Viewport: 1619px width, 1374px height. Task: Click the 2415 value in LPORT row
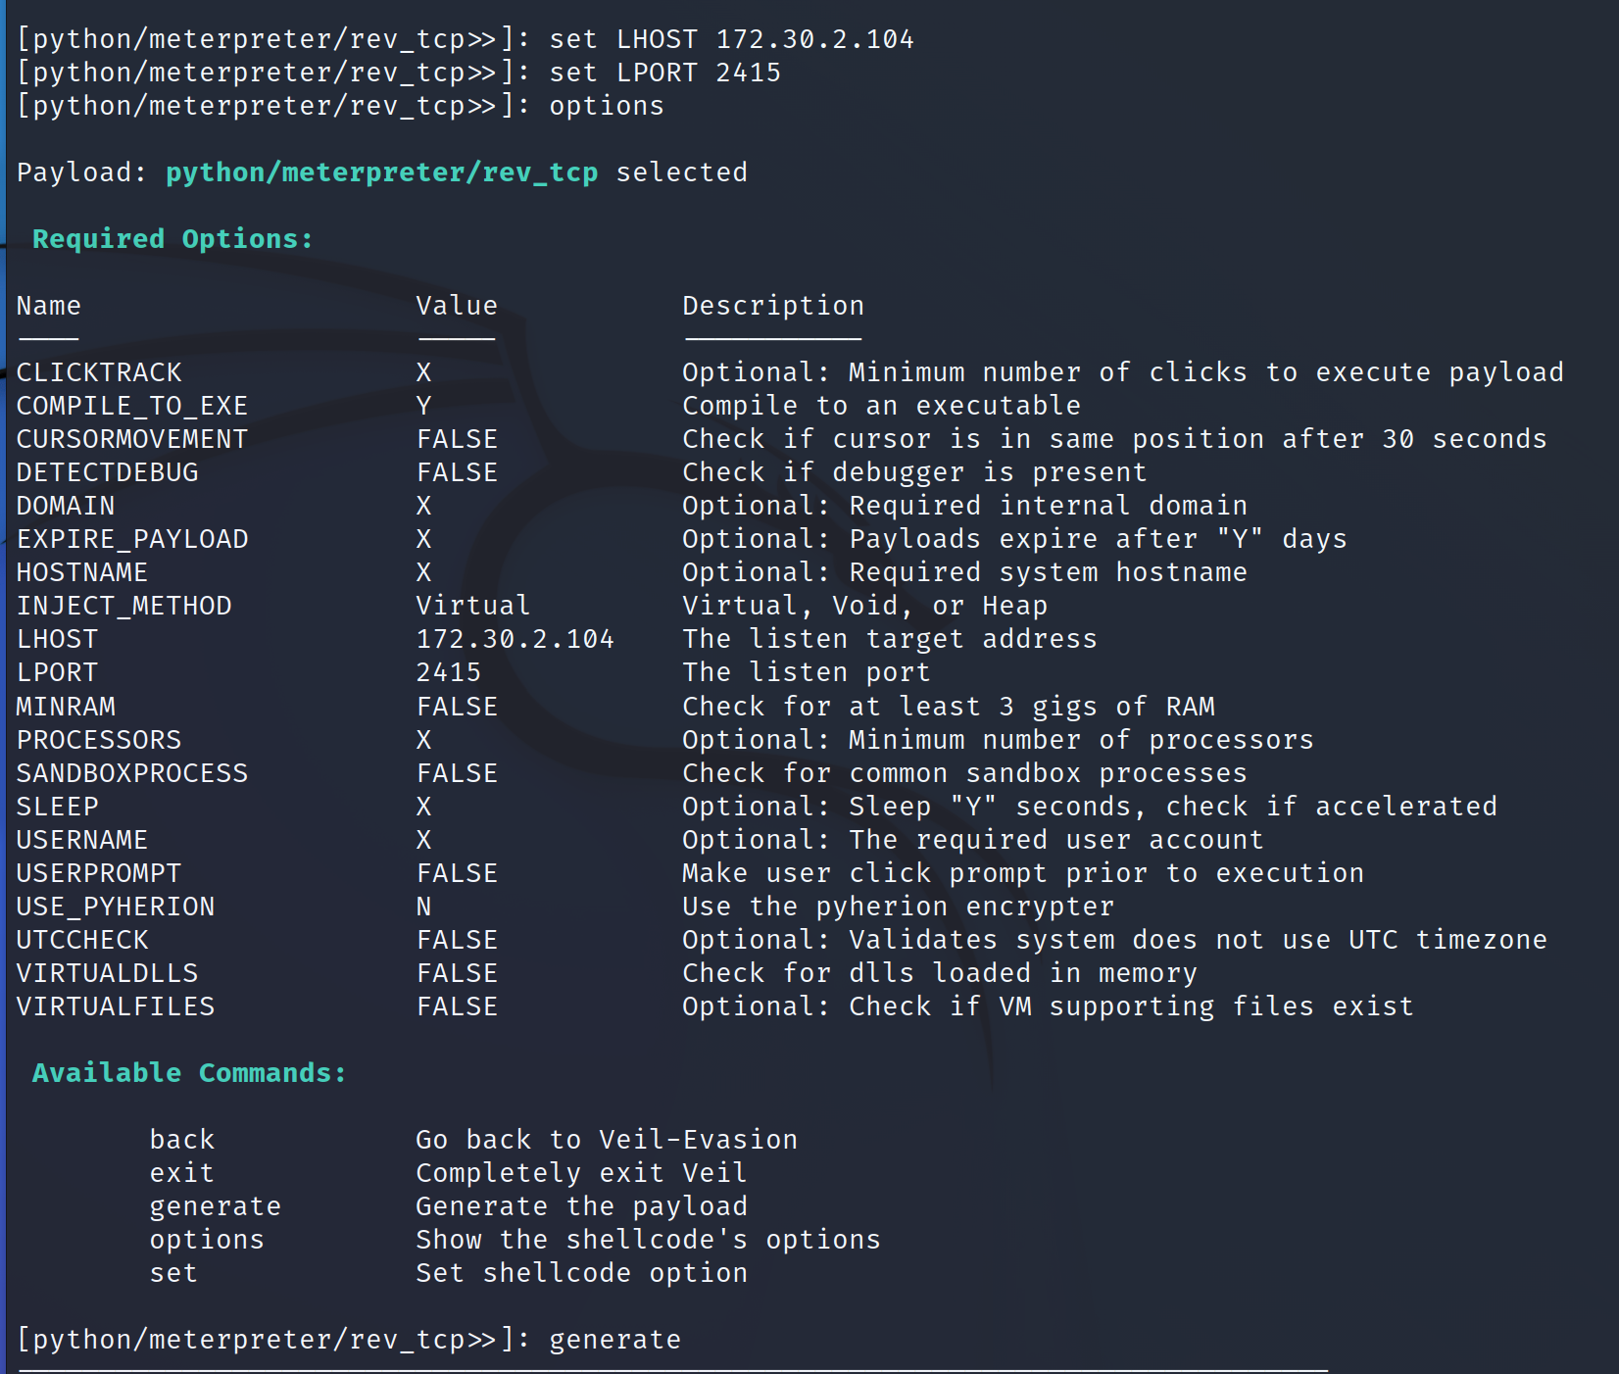(x=449, y=672)
